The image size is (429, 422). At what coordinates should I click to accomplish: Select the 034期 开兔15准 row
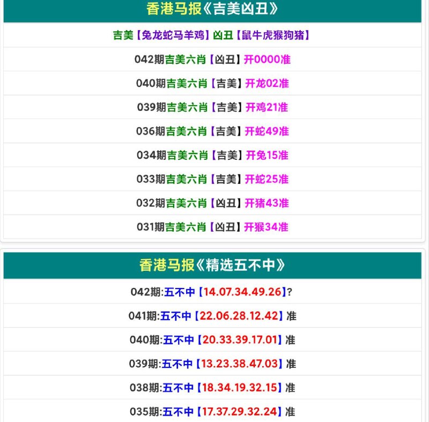point(212,156)
